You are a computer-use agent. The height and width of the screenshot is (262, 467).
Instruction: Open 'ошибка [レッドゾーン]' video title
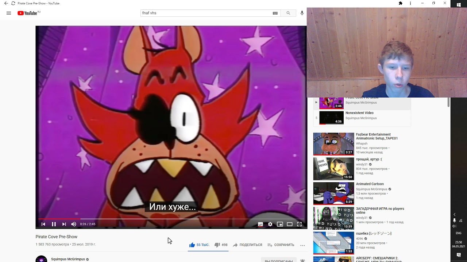click(374, 234)
